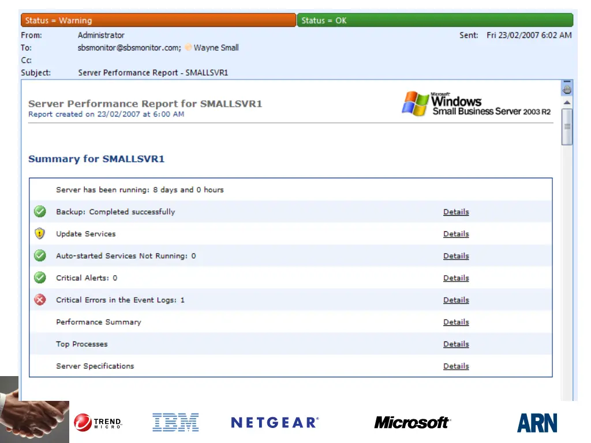The height and width of the screenshot is (443, 591).
Task: Click the IBM logo
Action: [x=175, y=422]
